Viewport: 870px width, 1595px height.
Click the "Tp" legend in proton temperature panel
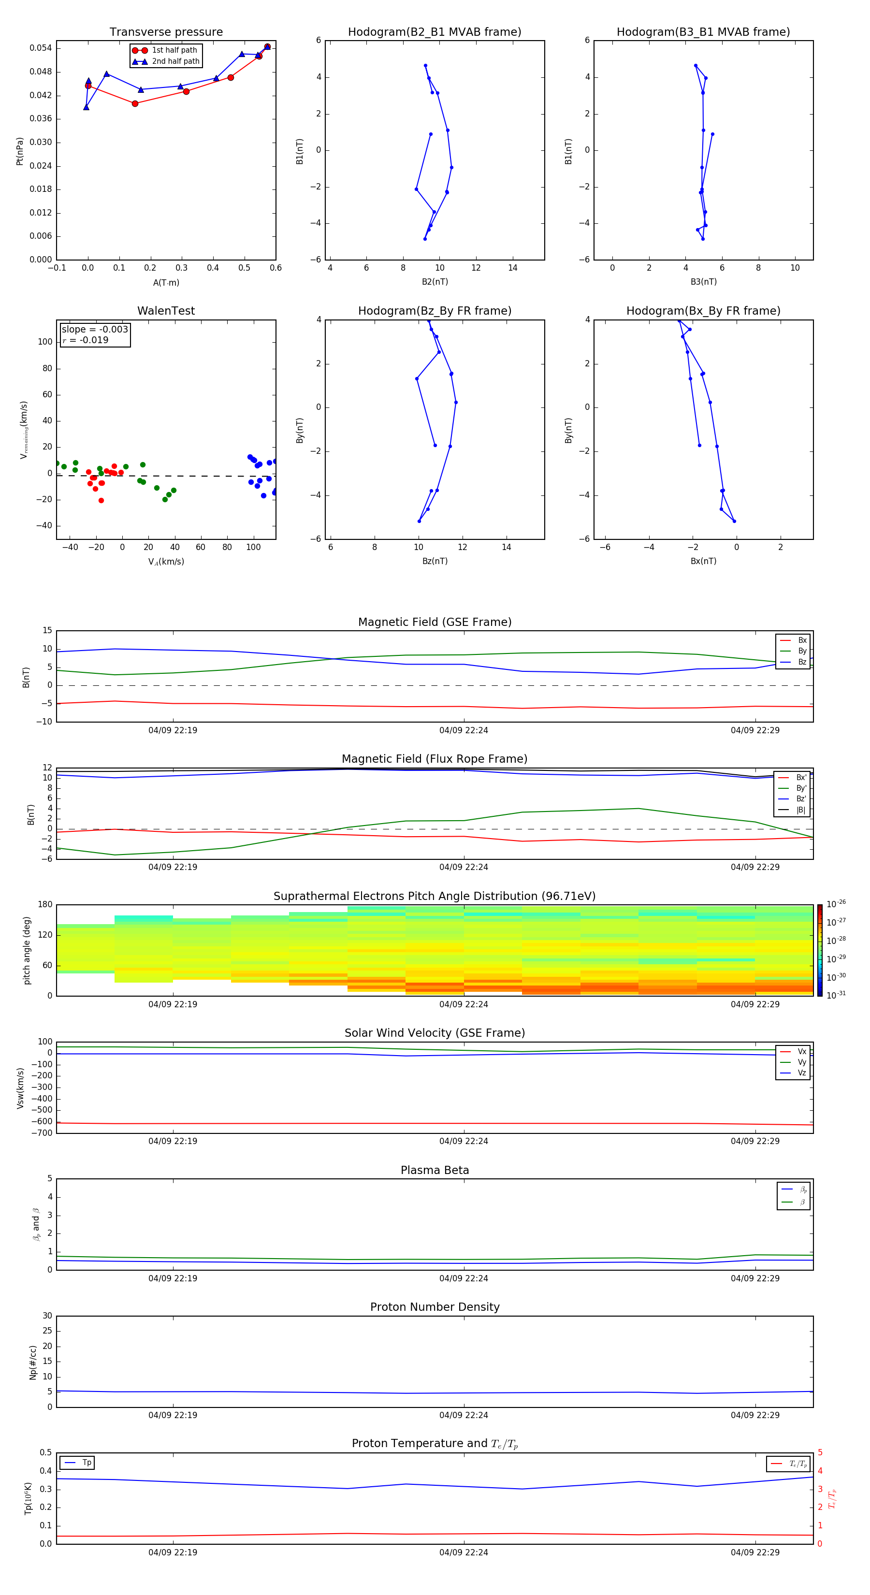click(x=77, y=1463)
